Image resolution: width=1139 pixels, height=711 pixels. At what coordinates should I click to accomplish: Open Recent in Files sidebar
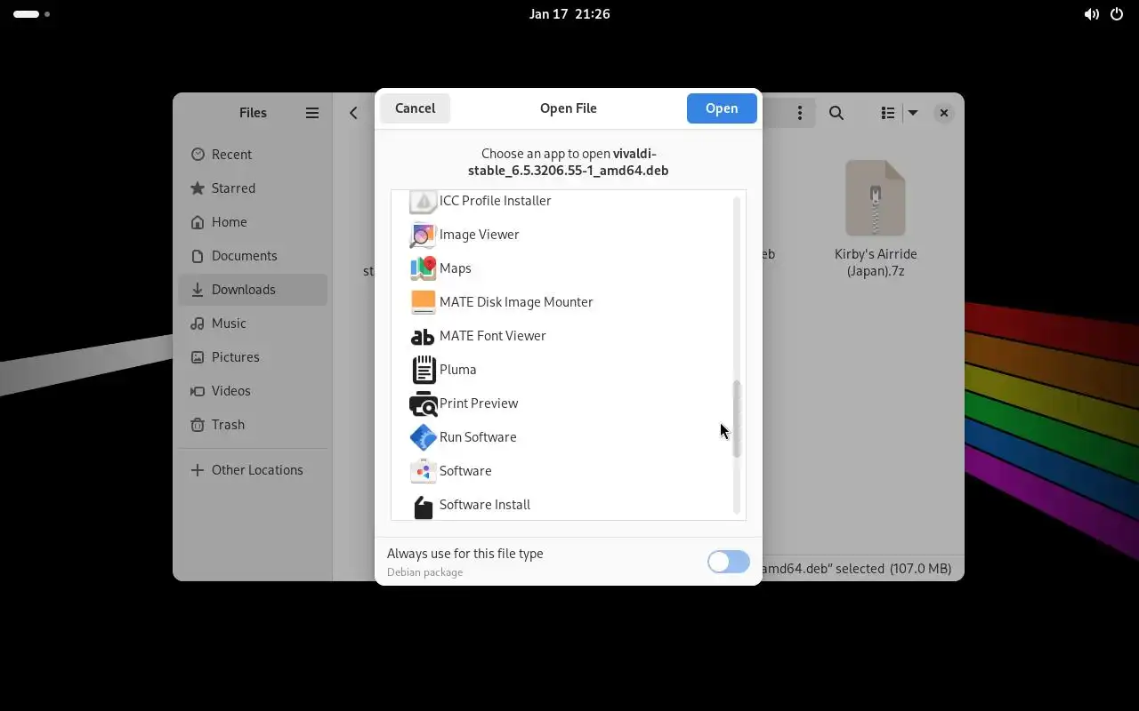tap(253, 155)
